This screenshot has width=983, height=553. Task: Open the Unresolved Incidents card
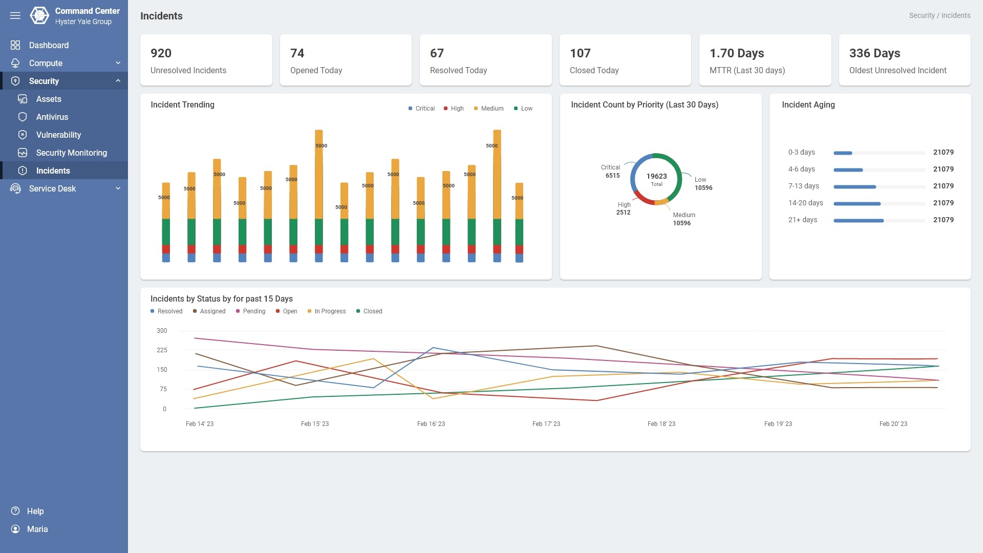tap(206, 60)
